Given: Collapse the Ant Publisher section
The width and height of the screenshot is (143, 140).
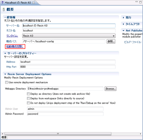Looking at the screenshot, I should (x=124, y=31).
